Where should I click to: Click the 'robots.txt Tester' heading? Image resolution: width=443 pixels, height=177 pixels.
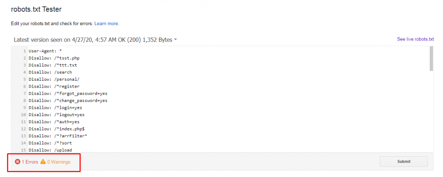[x=36, y=9]
